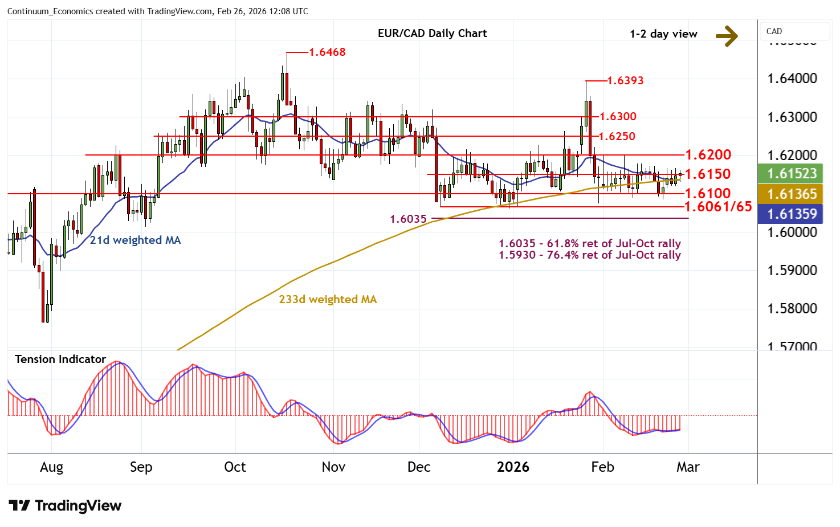Click the TradingView logo icon at bottom left
This screenshot has height=527, width=840.
pyautogui.click(x=19, y=506)
